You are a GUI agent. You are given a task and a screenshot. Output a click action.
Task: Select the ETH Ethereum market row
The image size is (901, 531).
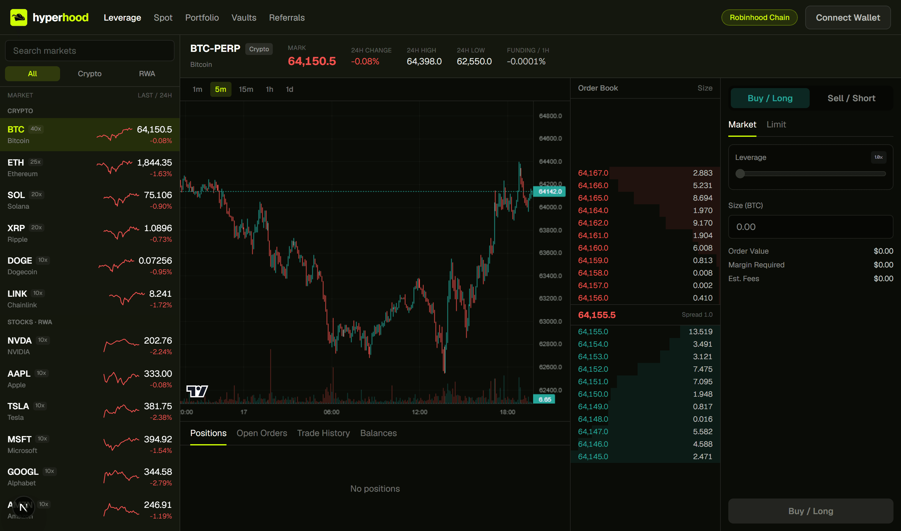point(89,167)
